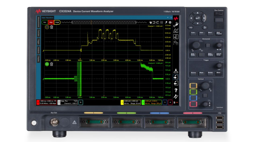Image resolution: width=254 pixels, height=142 pixels.
Task: Open the gear settings icon
Action: pyautogui.click(x=170, y=22)
